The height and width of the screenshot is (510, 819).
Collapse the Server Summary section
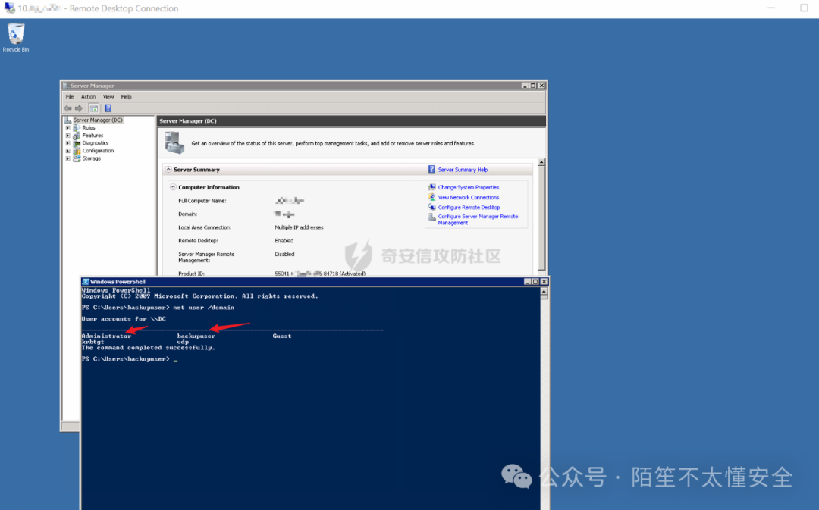(x=168, y=169)
